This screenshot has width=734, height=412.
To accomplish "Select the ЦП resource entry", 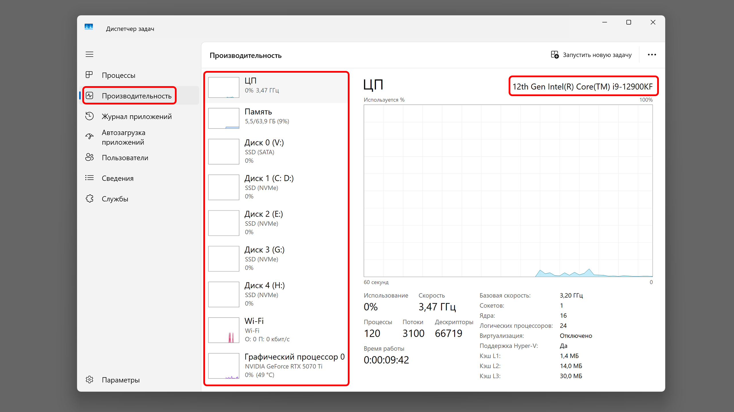I will 276,87.
